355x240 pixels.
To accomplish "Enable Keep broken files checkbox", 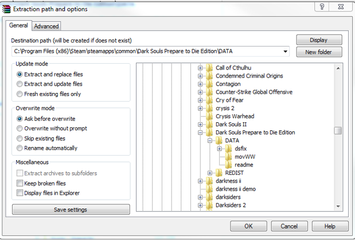I will [x=20, y=183].
